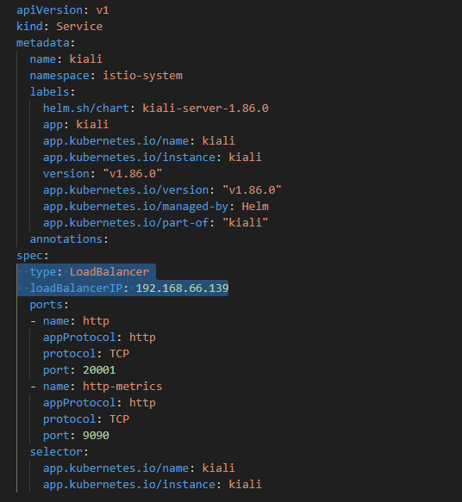Click the spec key
Screen dimensions: 462x502
pyautogui.click(x=33, y=256)
